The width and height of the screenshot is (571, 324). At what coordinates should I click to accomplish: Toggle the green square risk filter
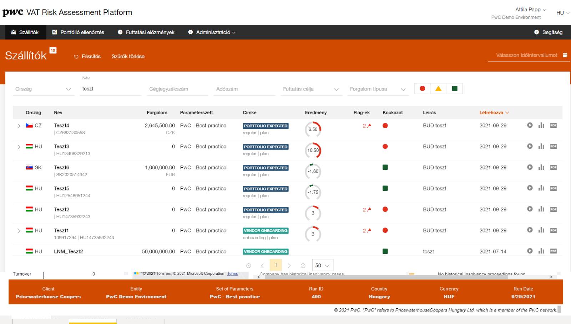pyautogui.click(x=455, y=89)
